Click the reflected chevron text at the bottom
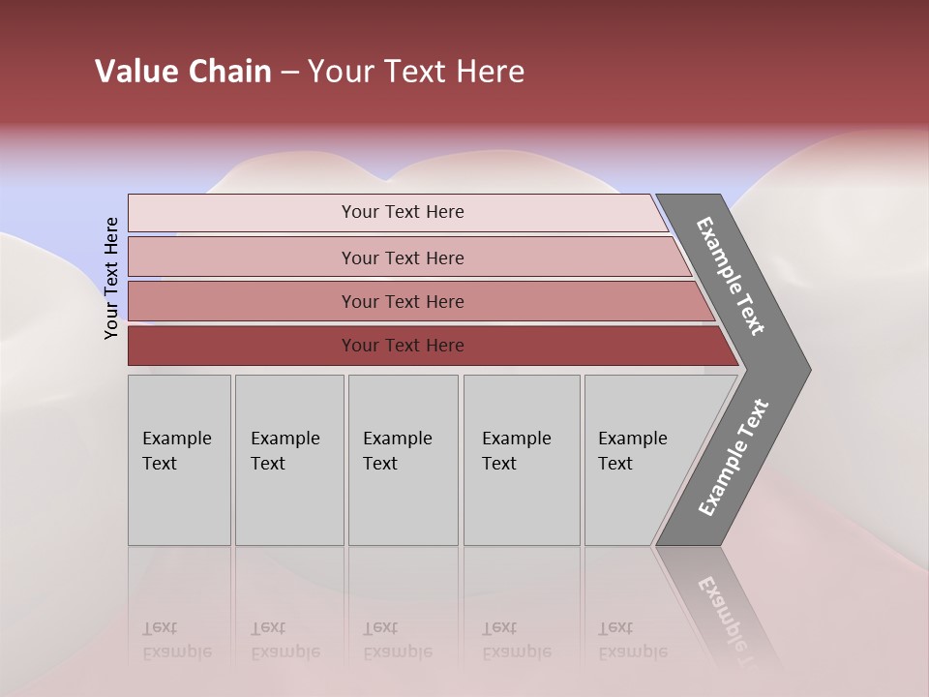This screenshot has width=929, height=697. click(726, 612)
